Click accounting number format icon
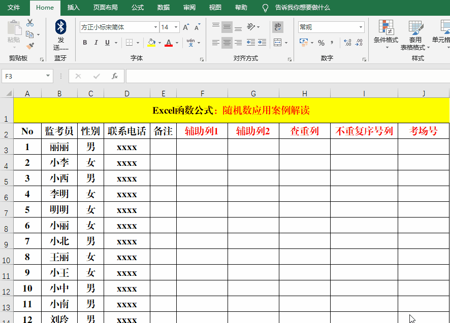 304,43
